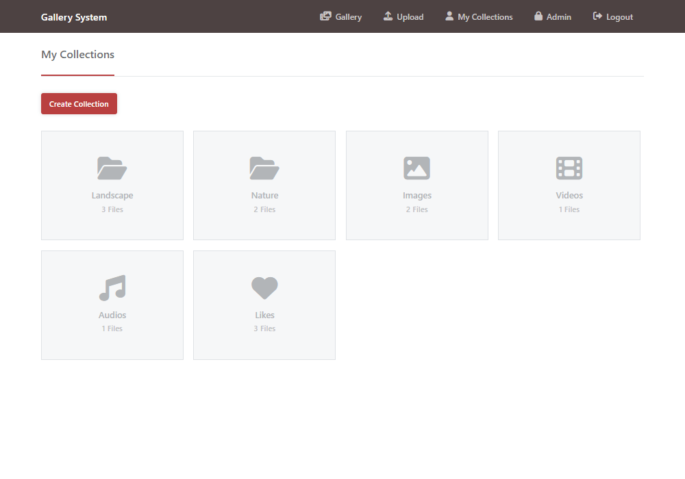Click "3 Files" under Likes

coord(264,328)
